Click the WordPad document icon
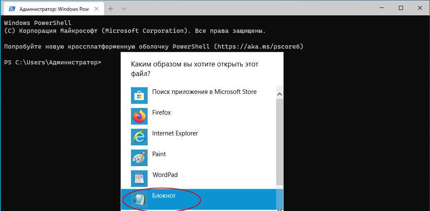This screenshot has height=211, width=430. pyautogui.click(x=139, y=179)
